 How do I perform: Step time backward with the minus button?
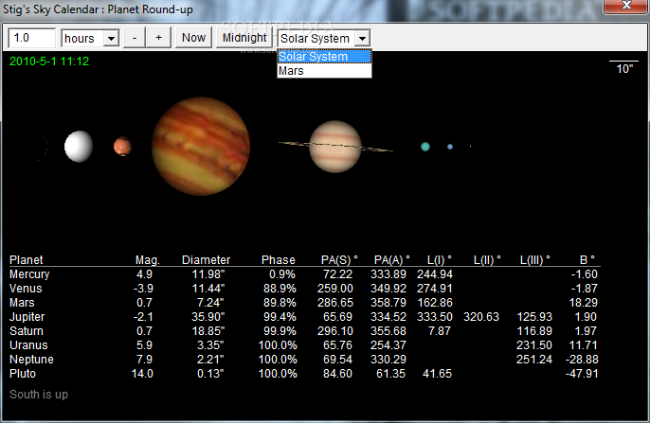pyautogui.click(x=135, y=38)
